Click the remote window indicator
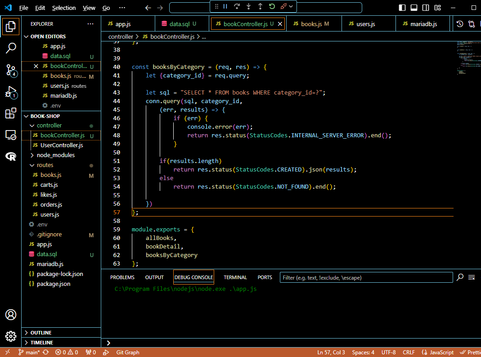Screen dimensions: 481x357 [7, 352]
